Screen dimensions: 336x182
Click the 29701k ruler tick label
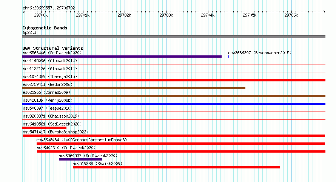point(83,15)
